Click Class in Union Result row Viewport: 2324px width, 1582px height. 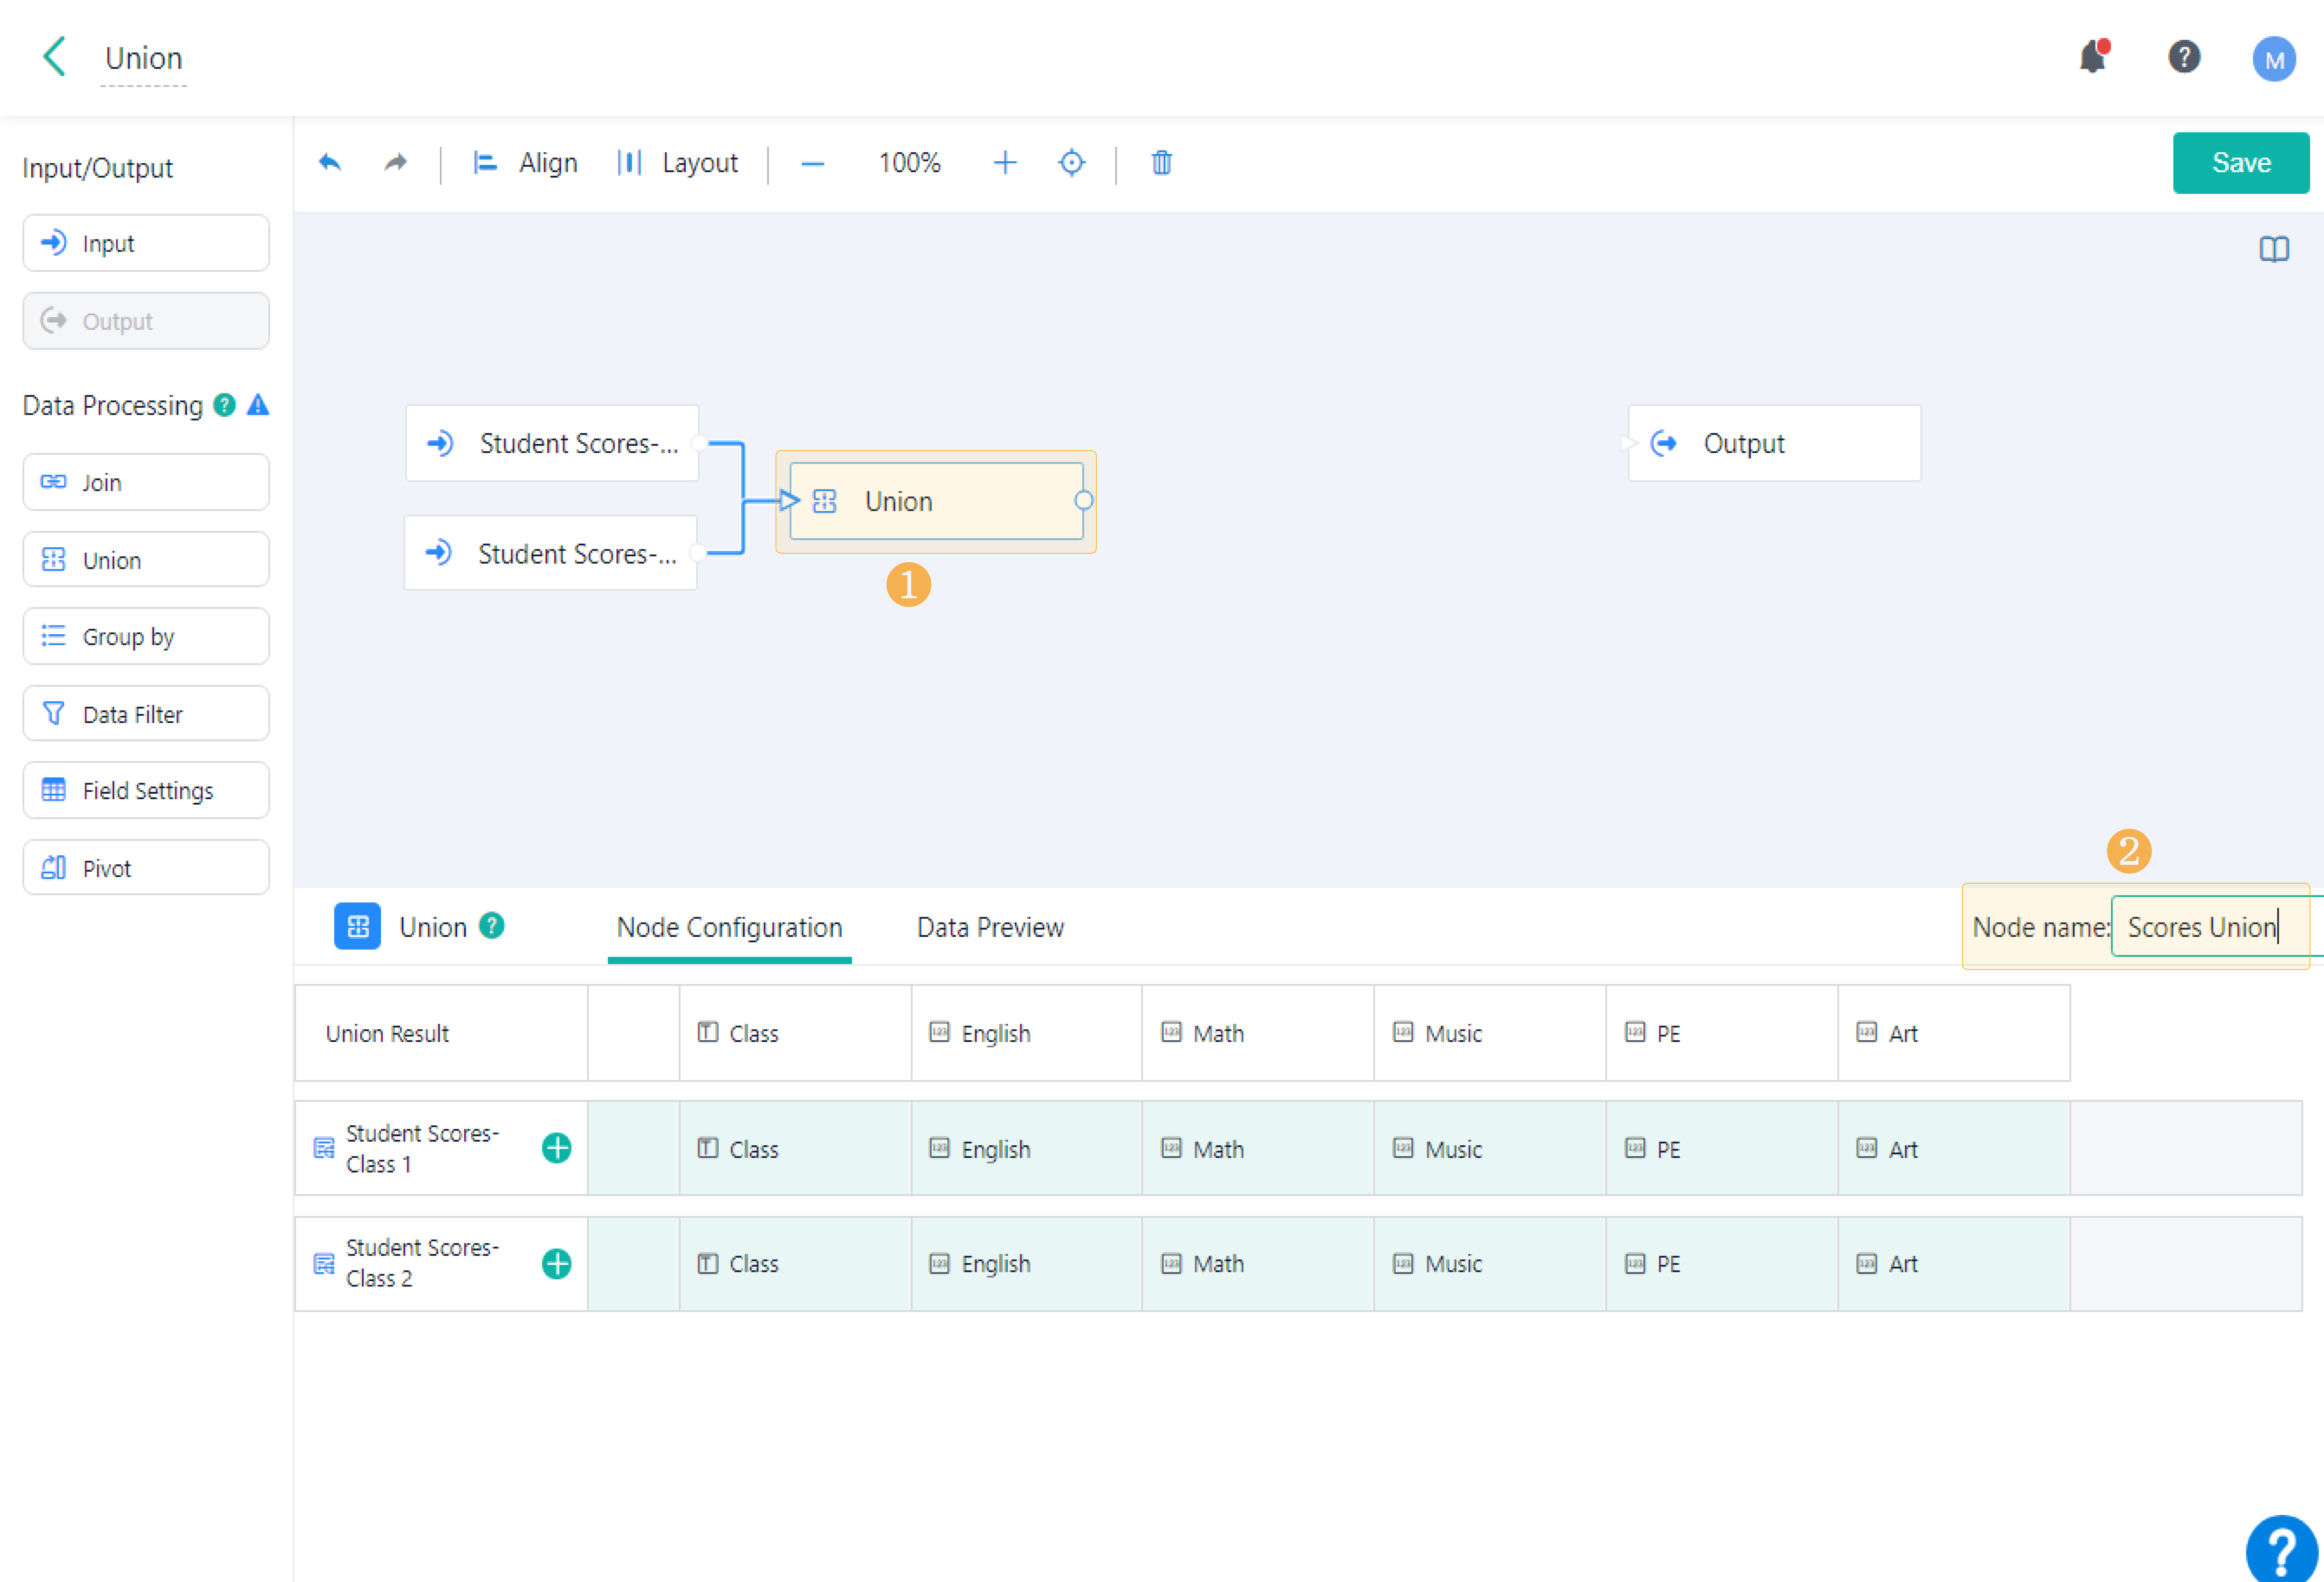[x=795, y=1033]
